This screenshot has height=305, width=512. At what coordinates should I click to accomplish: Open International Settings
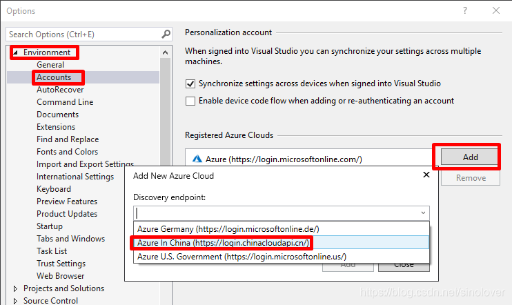click(x=75, y=177)
